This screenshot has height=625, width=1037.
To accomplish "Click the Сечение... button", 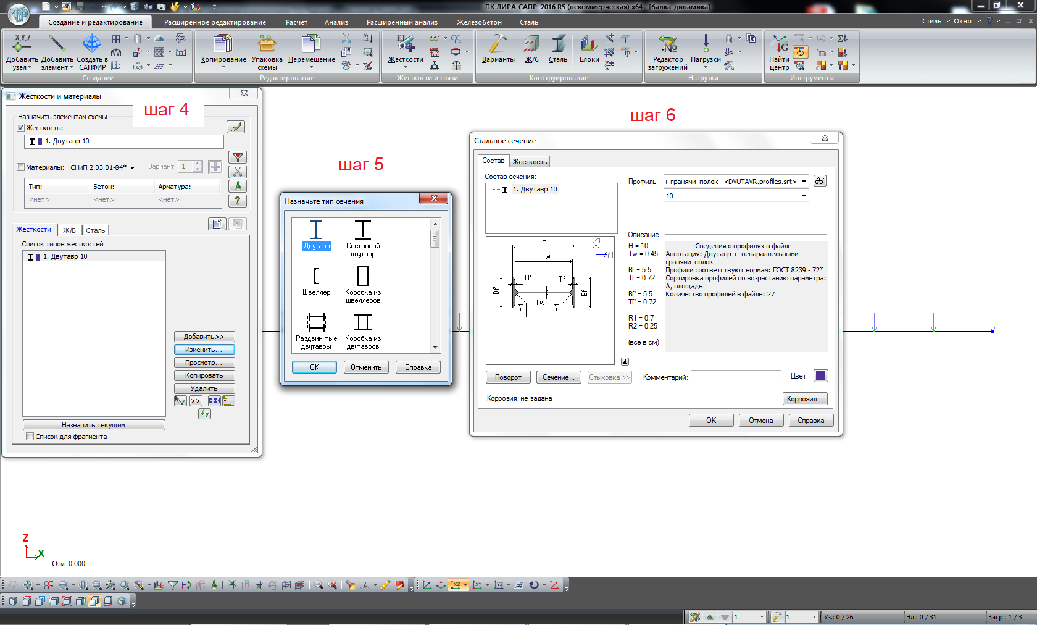I will tap(559, 377).
